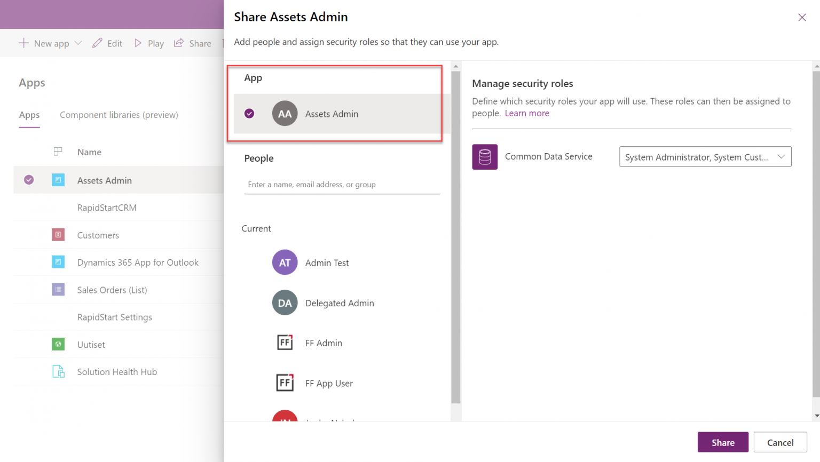
Task: Click the Delegated Admin avatar icon
Action: point(285,302)
